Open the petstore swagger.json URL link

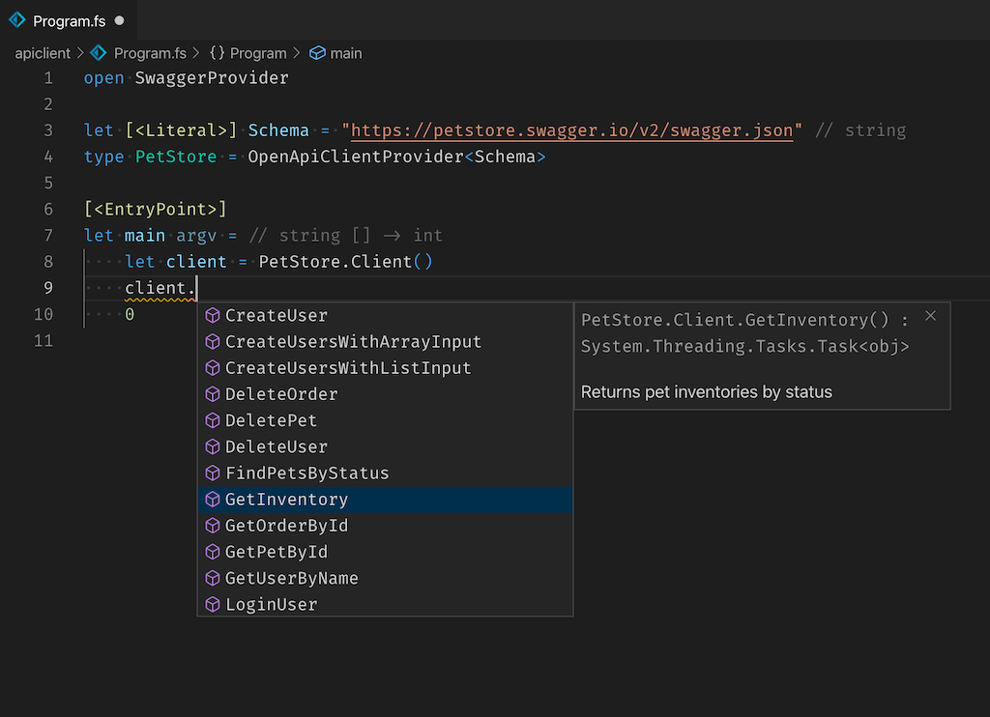coord(572,130)
